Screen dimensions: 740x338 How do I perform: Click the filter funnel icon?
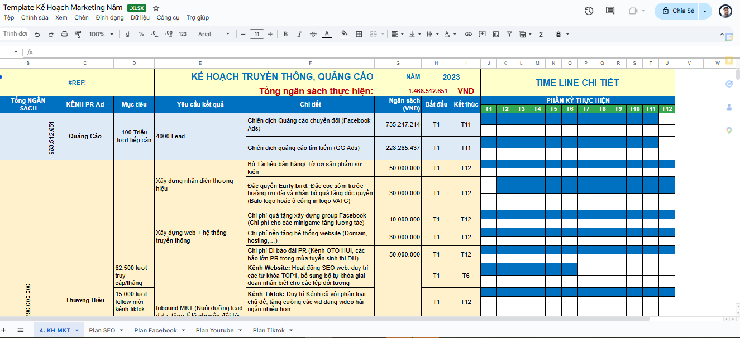(509, 34)
